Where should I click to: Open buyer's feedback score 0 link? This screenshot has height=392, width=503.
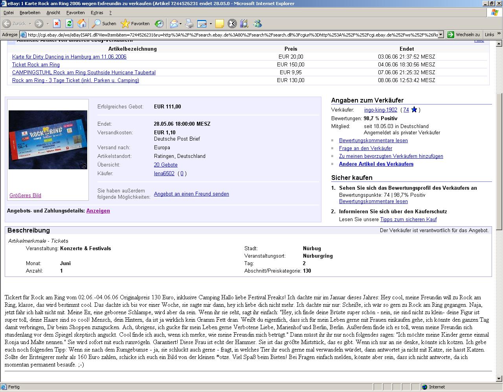(x=182, y=174)
